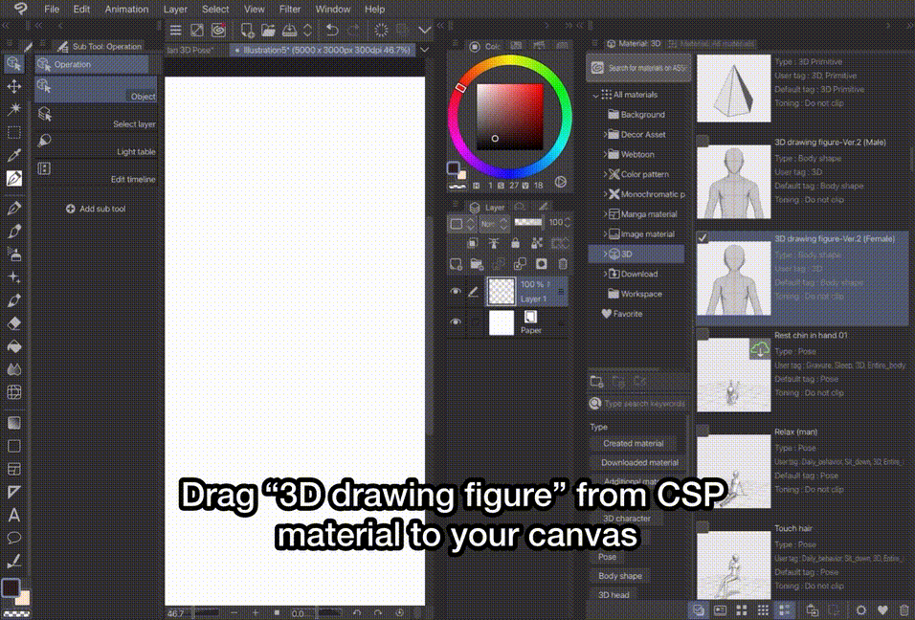915x620 pixels.
Task: Click the Create layer mask icon
Action: [x=542, y=264]
